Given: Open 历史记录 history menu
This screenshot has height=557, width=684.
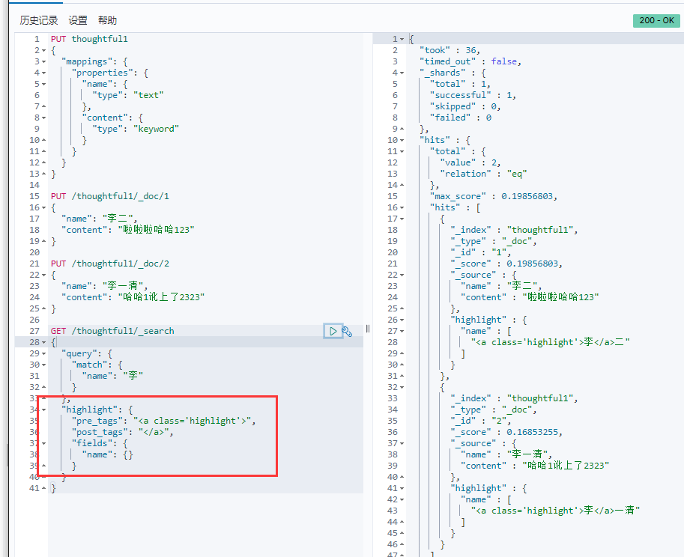Looking at the screenshot, I should 38,20.
